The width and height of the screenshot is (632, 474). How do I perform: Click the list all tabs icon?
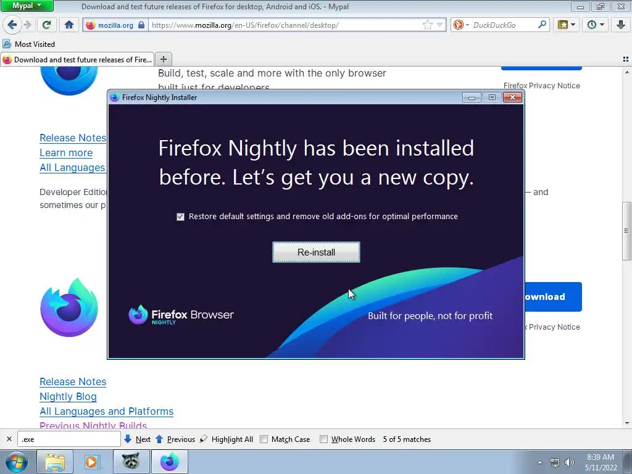(626, 59)
